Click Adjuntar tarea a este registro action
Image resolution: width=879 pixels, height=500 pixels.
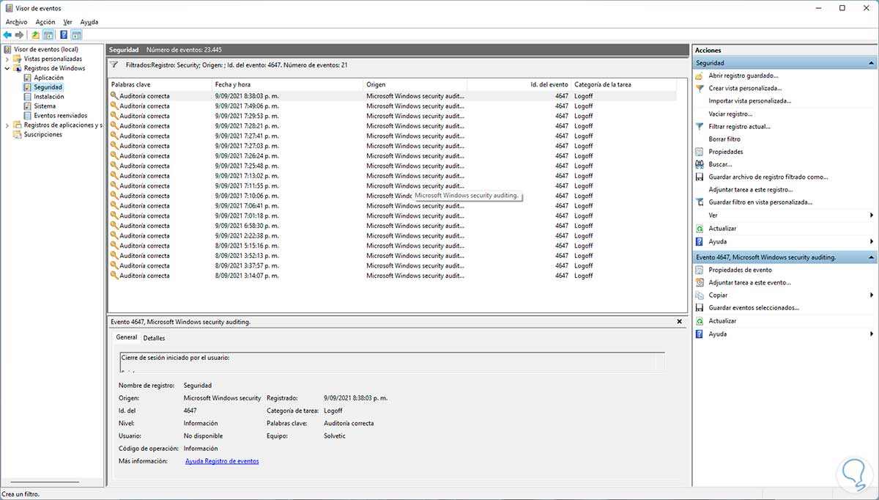tap(752, 189)
